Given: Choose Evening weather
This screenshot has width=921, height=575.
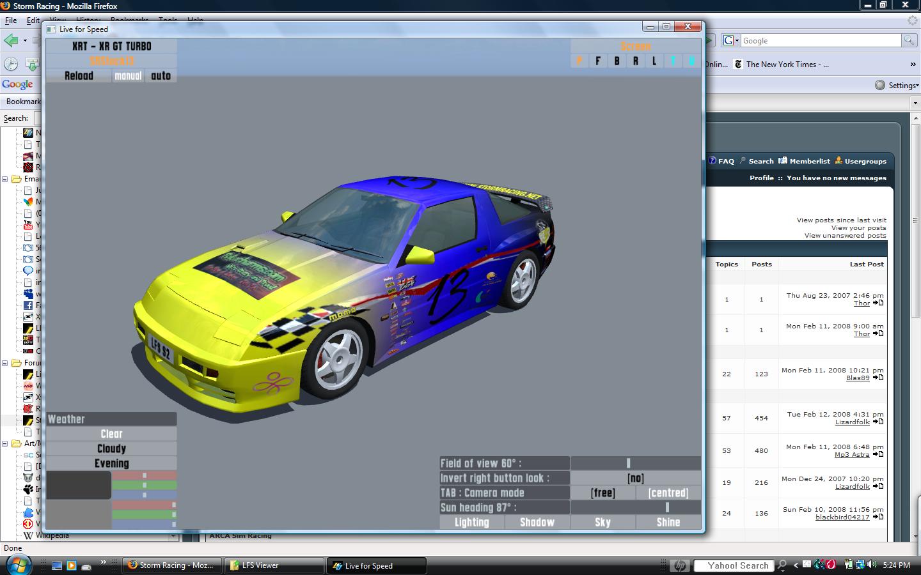Looking at the screenshot, I should click(111, 463).
